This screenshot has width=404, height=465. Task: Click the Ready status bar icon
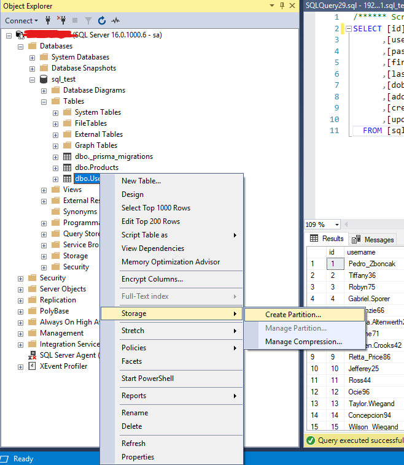tap(4, 459)
